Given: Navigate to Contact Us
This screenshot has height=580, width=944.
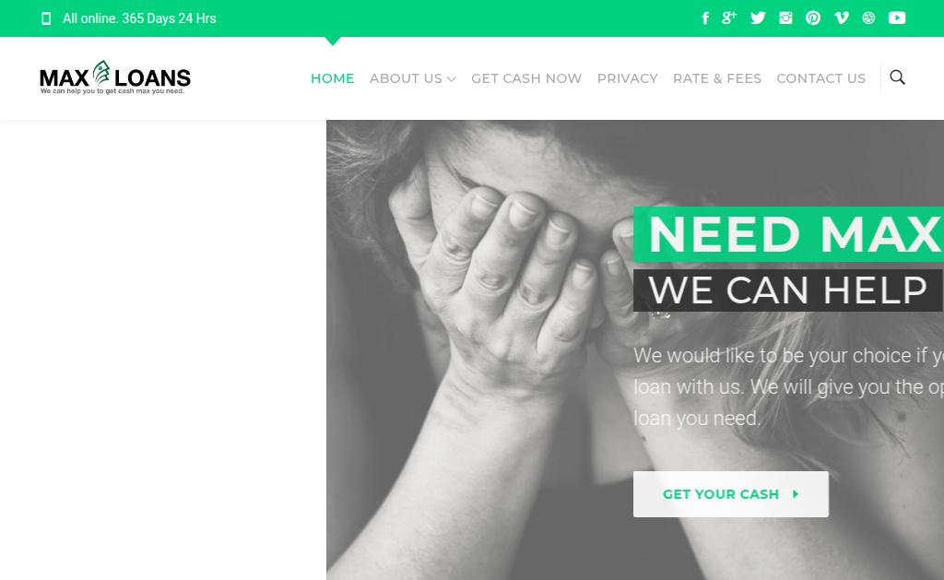Looking at the screenshot, I should point(821,78).
